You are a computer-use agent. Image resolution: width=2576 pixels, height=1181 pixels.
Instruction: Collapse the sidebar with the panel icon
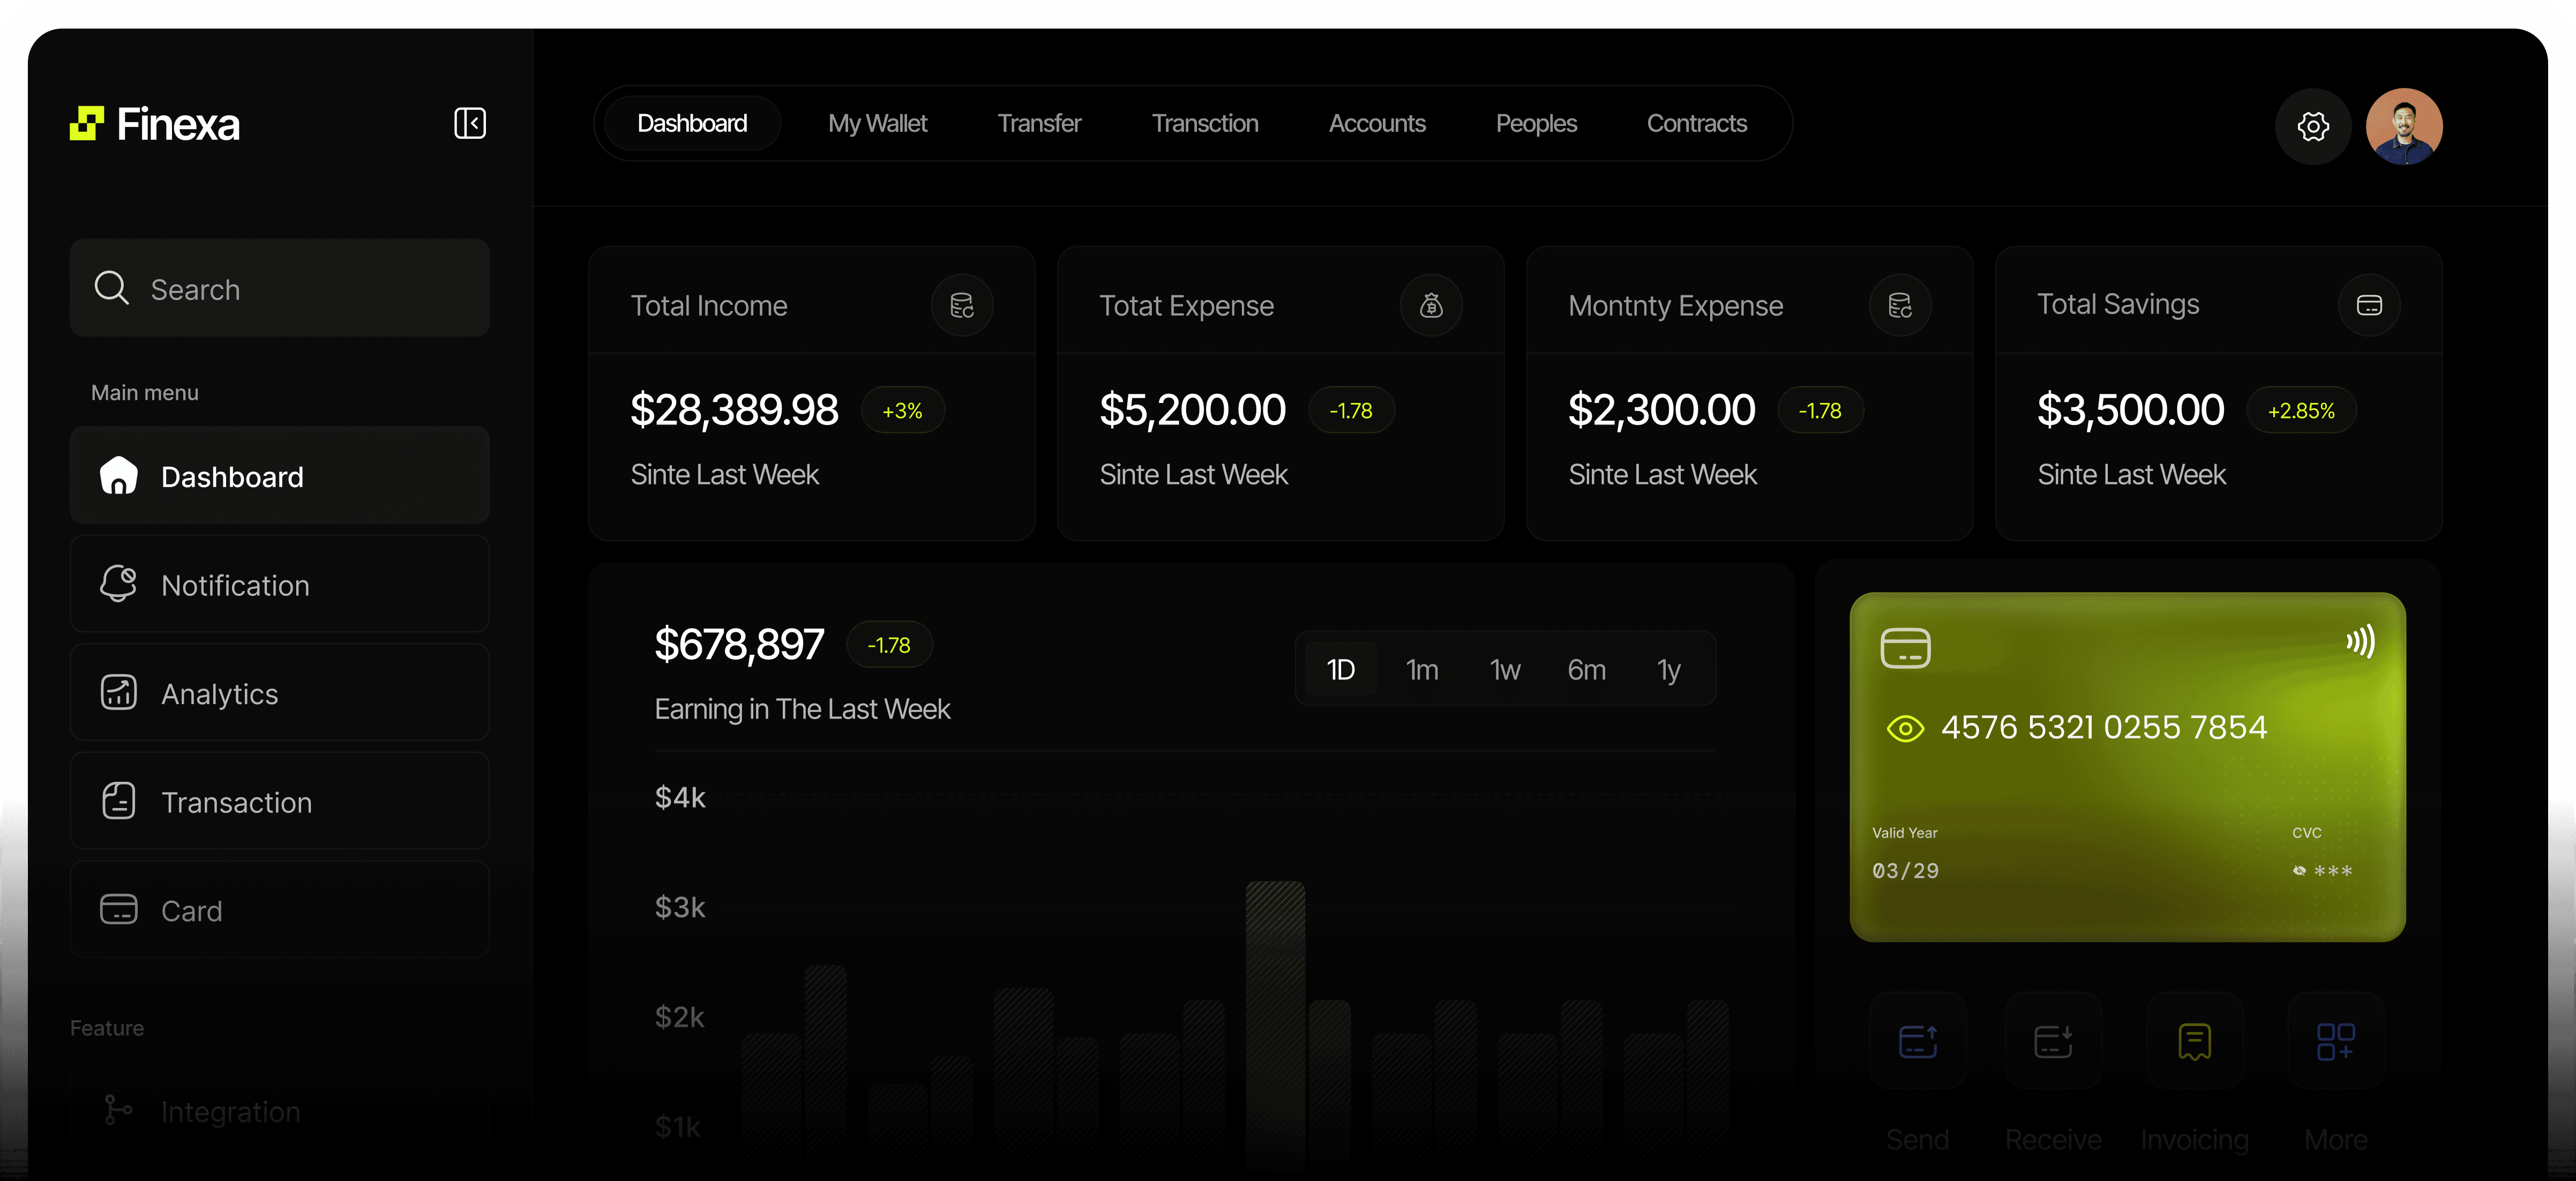(470, 123)
